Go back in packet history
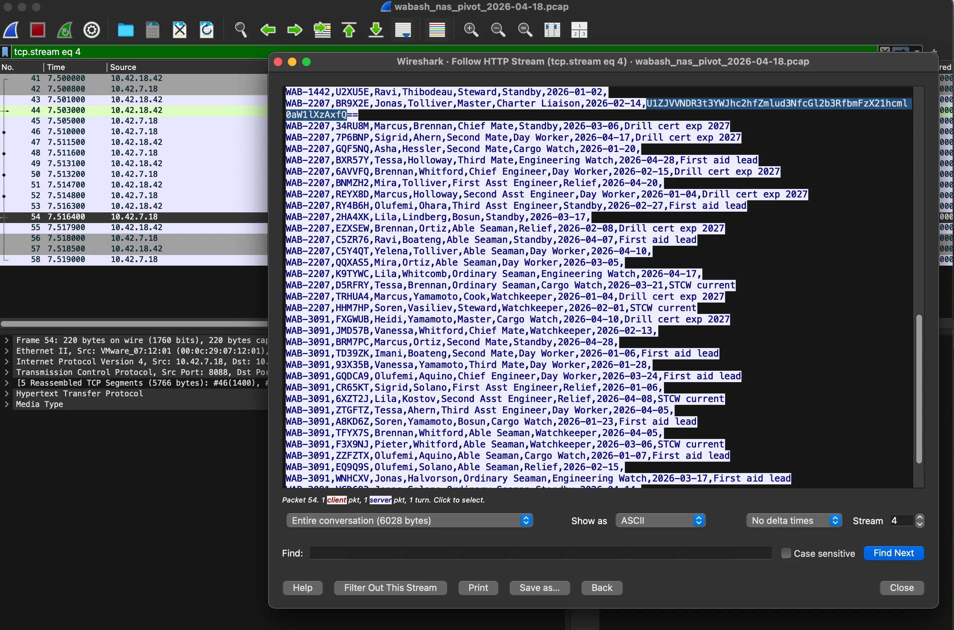The width and height of the screenshot is (954, 630). pos(268,30)
